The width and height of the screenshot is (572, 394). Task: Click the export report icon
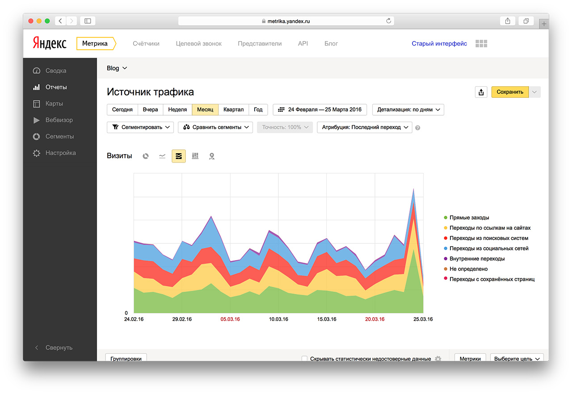tap(481, 92)
